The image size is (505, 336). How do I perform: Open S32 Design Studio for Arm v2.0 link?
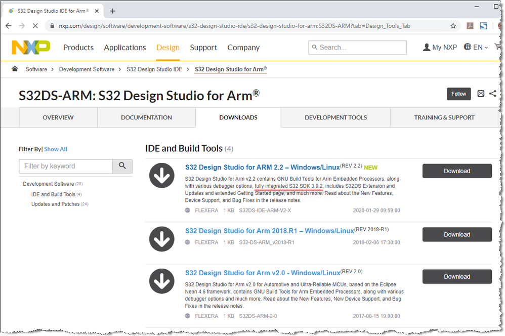tap(263, 273)
